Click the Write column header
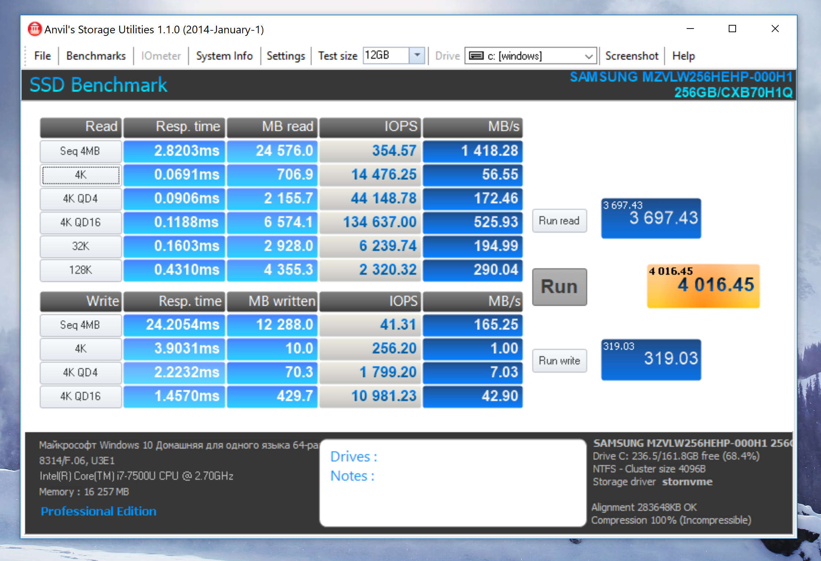The width and height of the screenshot is (821, 561). [81, 302]
